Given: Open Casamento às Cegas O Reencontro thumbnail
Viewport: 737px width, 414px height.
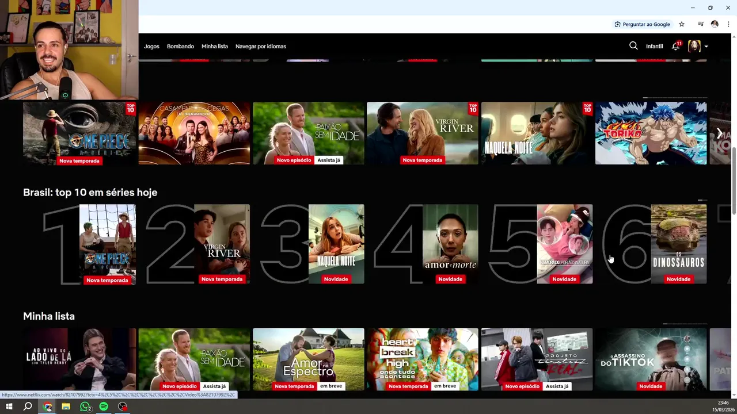Looking at the screenshot, I should coord(194,133).
